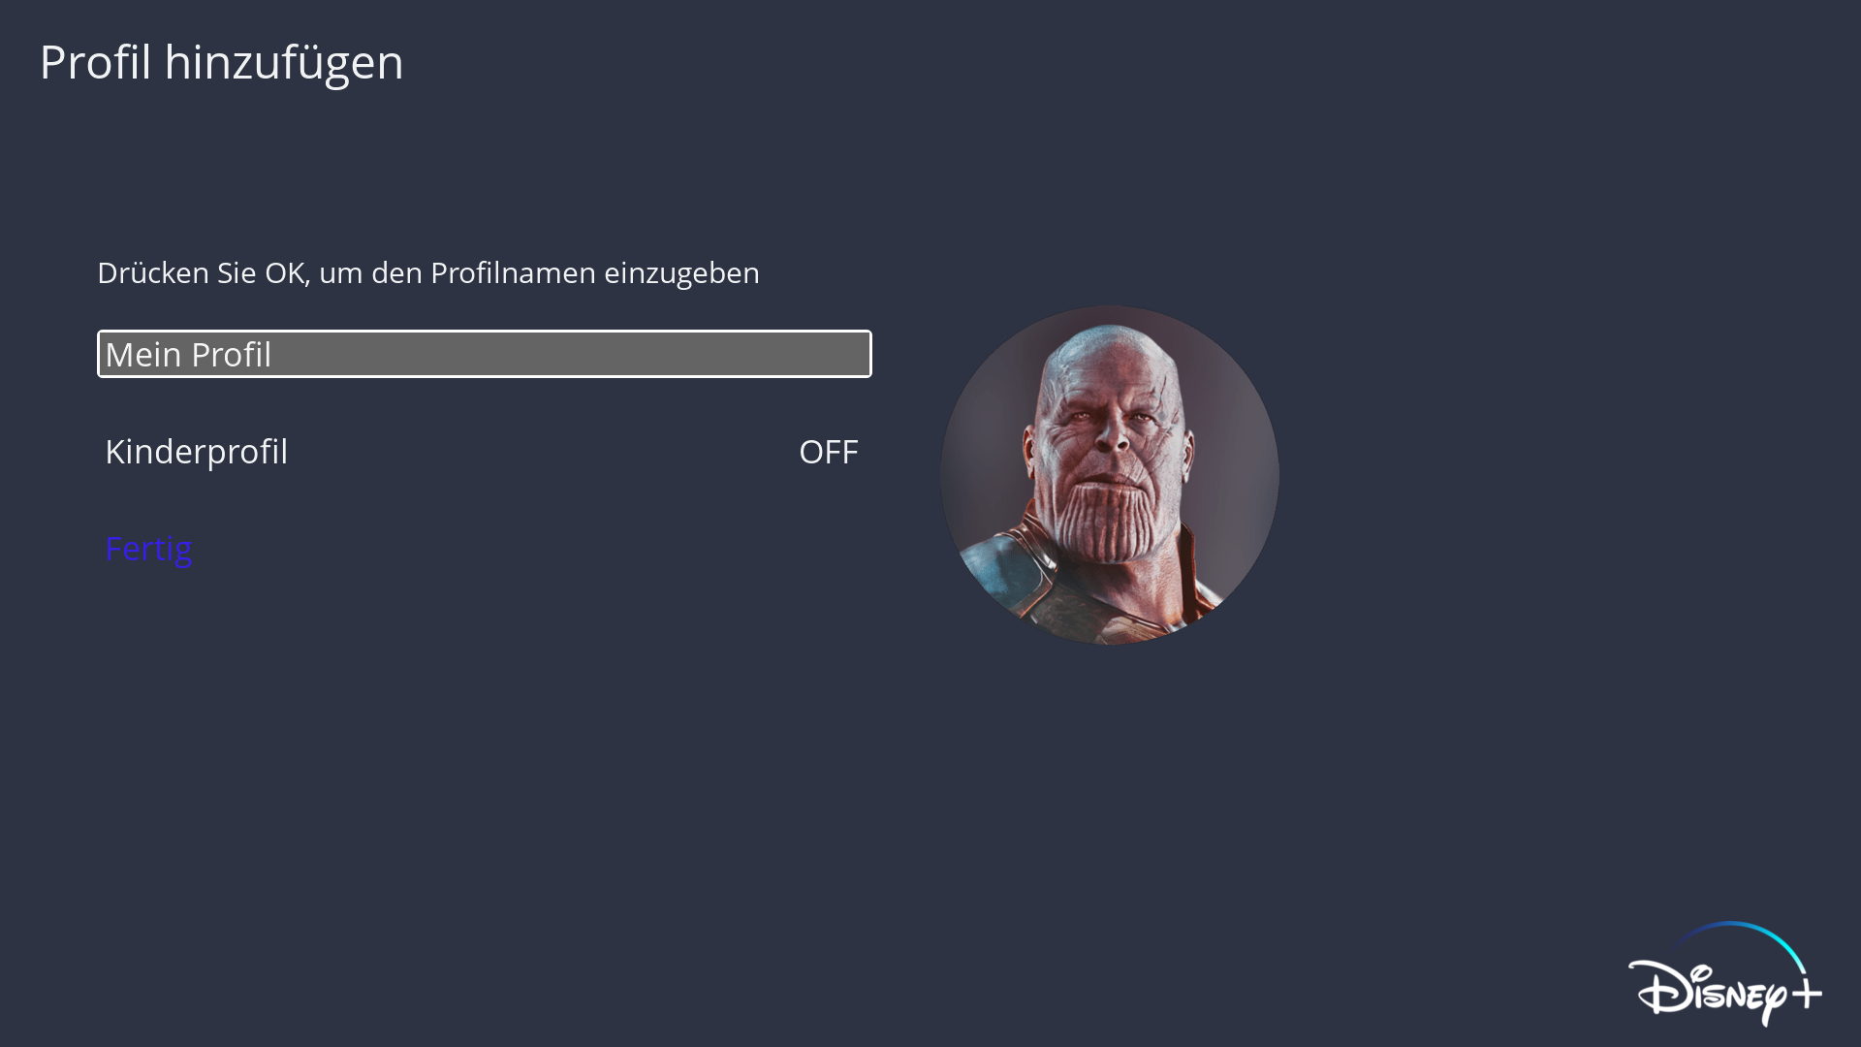
Task: Switch the children's profile option on
Action: pos(828,452)
